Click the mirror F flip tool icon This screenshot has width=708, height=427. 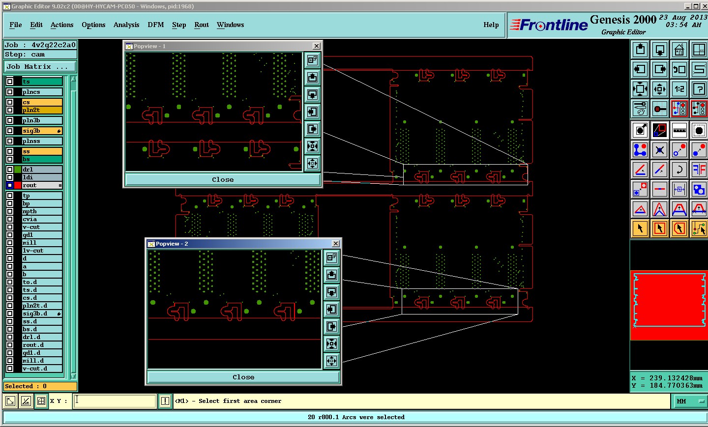click(x=699, y=170)
